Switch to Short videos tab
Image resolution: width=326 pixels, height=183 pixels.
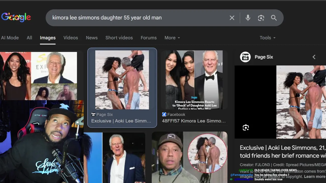point(119,38)
